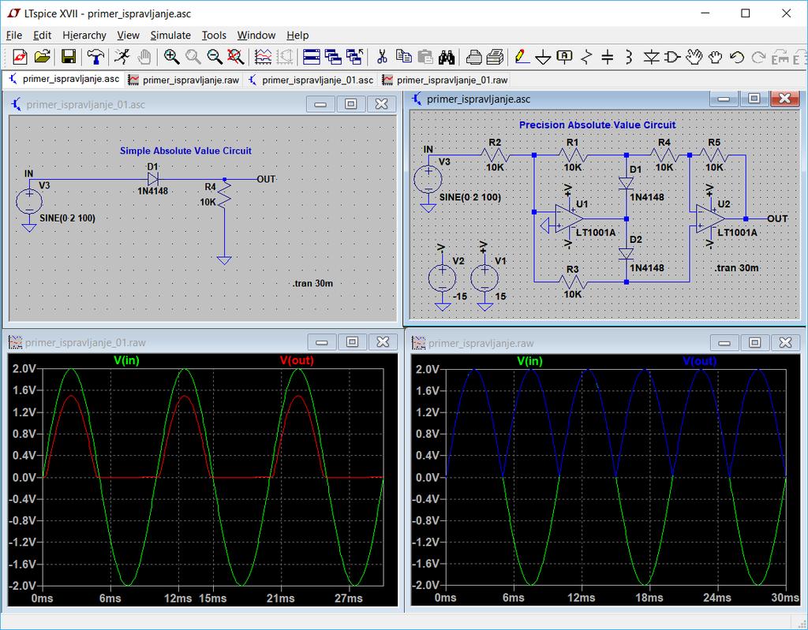Minimize primer_ispravljanje_01.asc schematic window

pyautogui.click(x=320, y=104)
